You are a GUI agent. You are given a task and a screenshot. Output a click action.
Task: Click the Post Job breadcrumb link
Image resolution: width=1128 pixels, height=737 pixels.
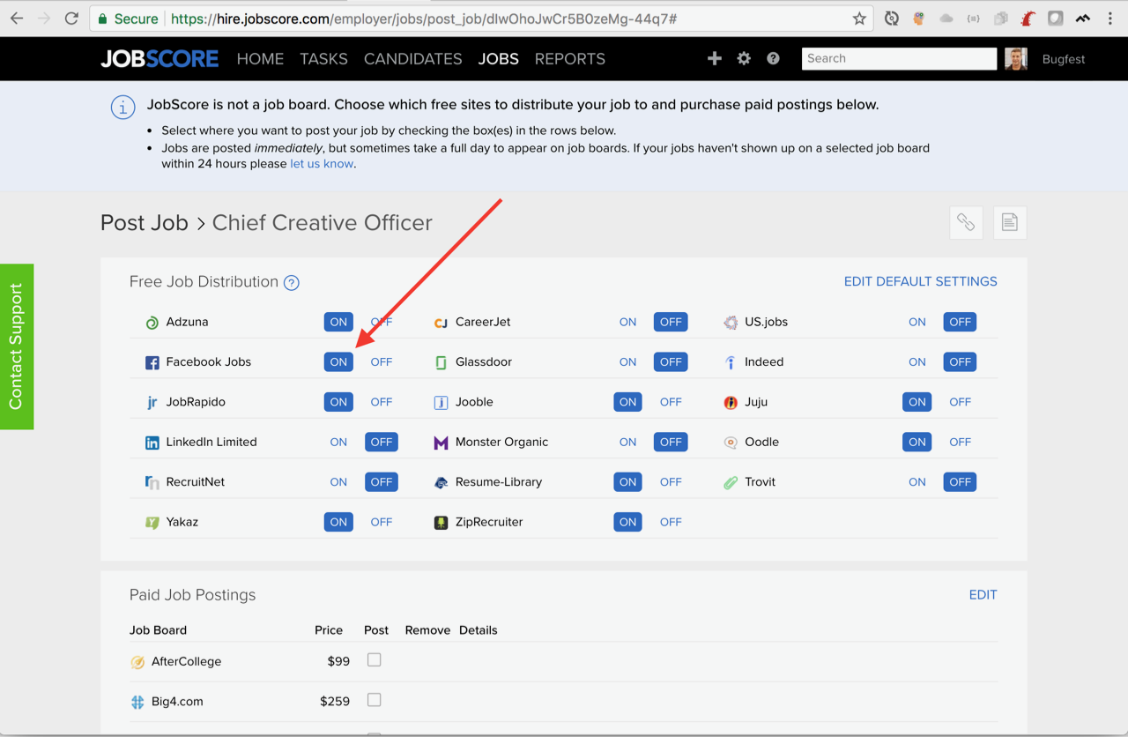pos(145,222)
